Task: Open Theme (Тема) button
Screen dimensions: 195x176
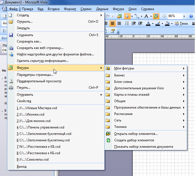Action: coord(181,23)
